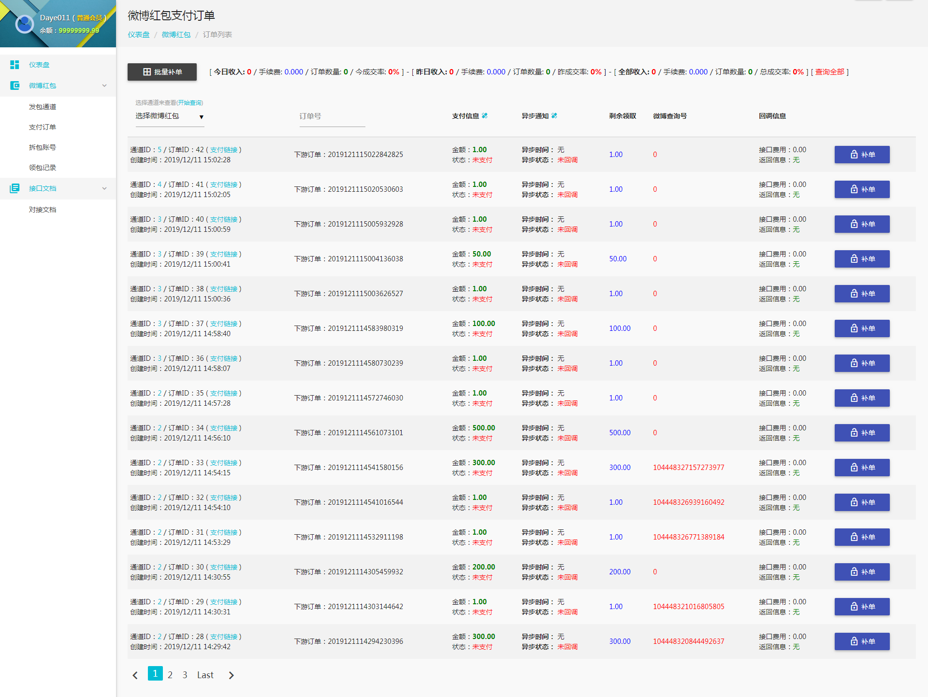
Task: Click 补单 button for order ID 42
Action: point(862,155)
